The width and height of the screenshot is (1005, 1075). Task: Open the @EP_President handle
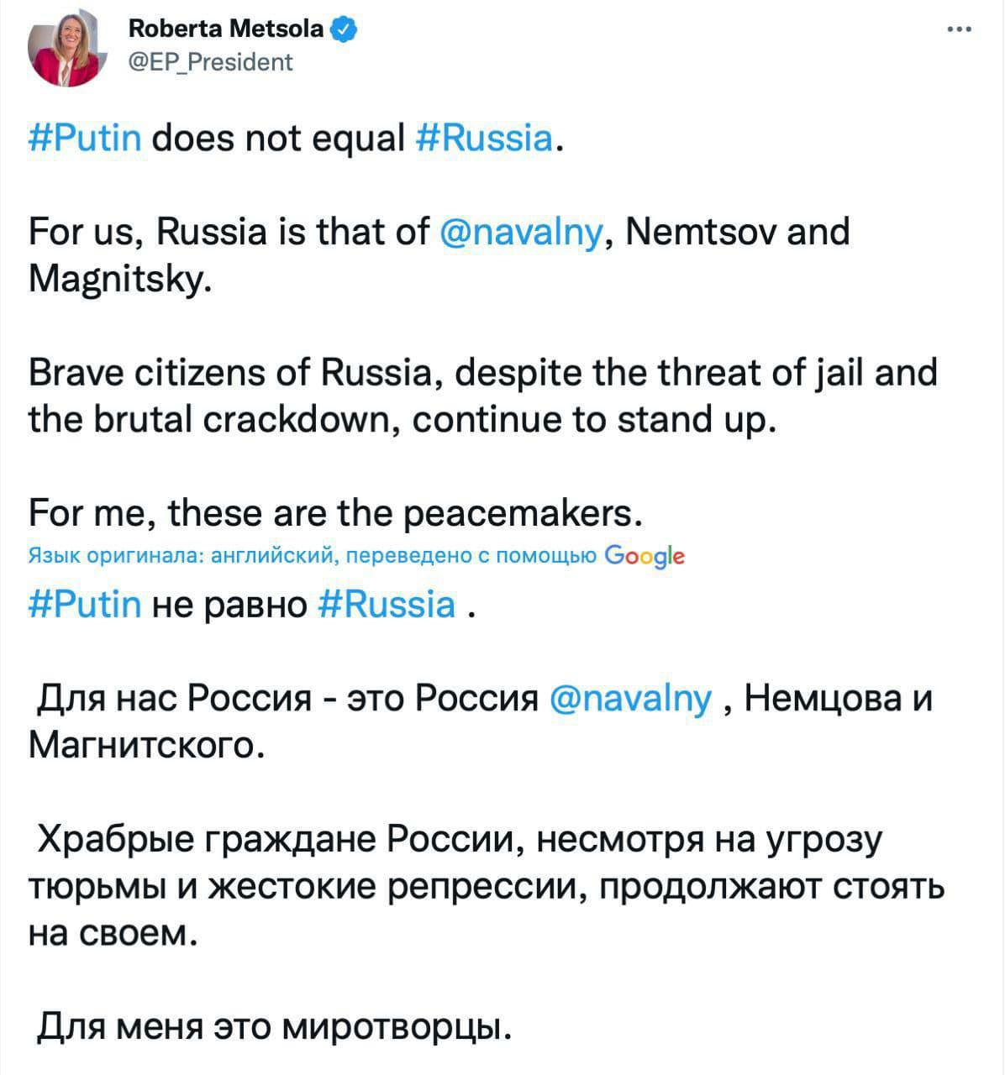(x=210, y=62)
